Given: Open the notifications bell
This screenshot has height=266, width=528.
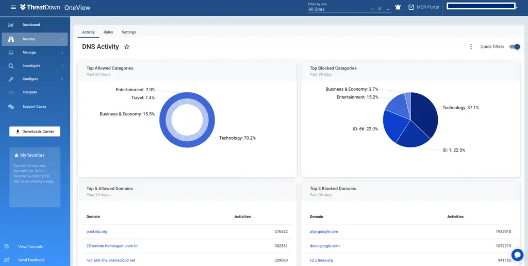Looking at the screenshot, I should pos(398,7).
